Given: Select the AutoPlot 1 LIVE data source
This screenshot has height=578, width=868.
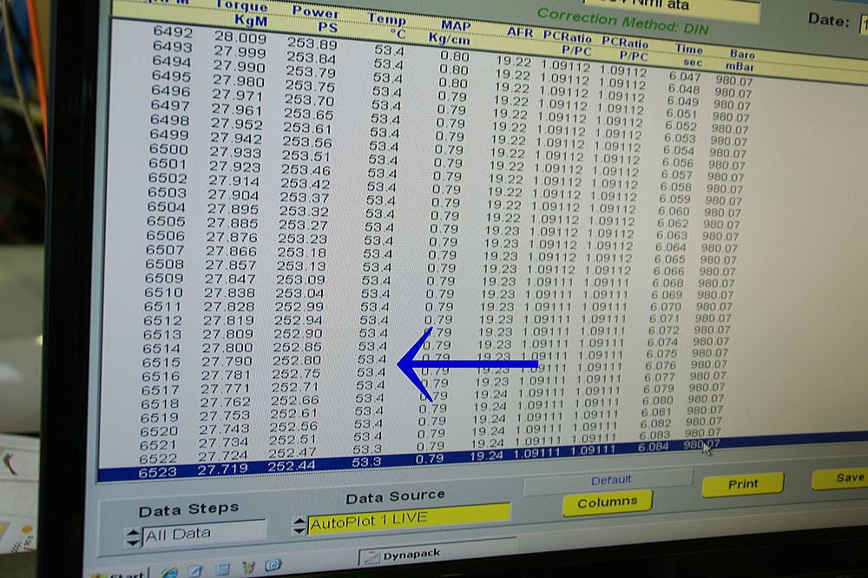Looking at the screenshot, I should pos(408,519).
